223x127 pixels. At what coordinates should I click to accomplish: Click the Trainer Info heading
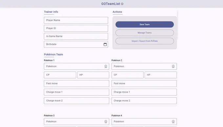pyautogui.click(x=51, y=12)
